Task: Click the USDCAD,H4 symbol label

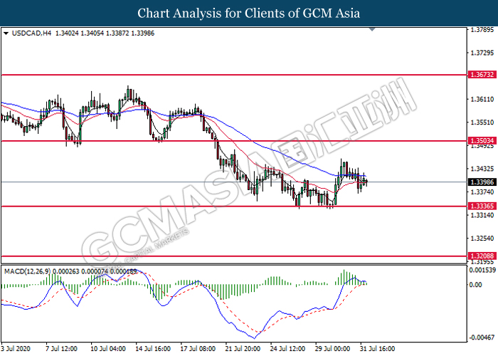Action: 31,33
